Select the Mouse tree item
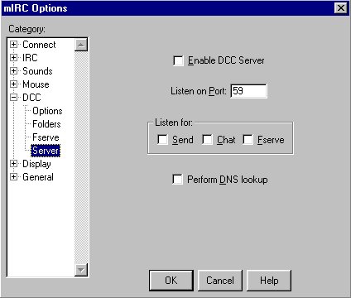351x298 pixels. click(36, 84)
